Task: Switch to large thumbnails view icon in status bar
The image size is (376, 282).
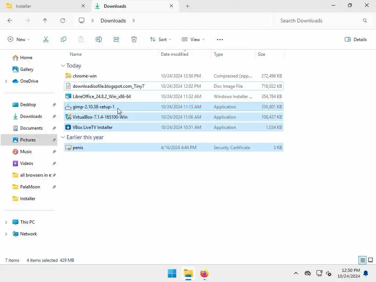Action: tap(371, 260)
